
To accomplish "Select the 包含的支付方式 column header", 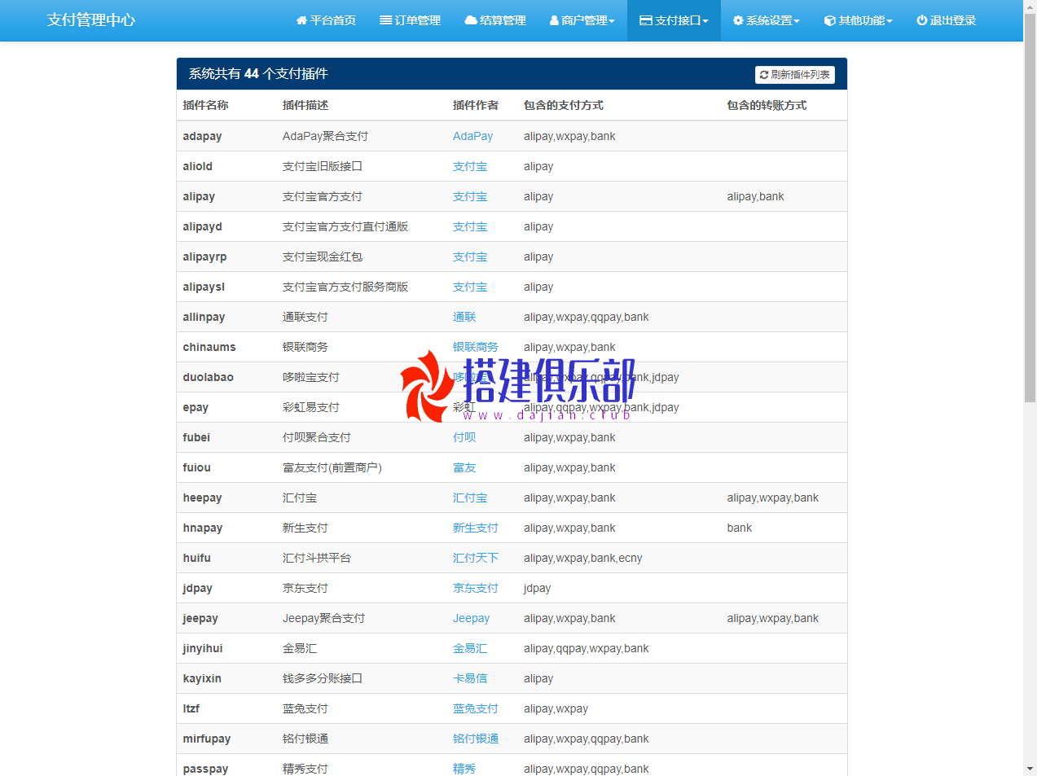I will click(564, 105).
